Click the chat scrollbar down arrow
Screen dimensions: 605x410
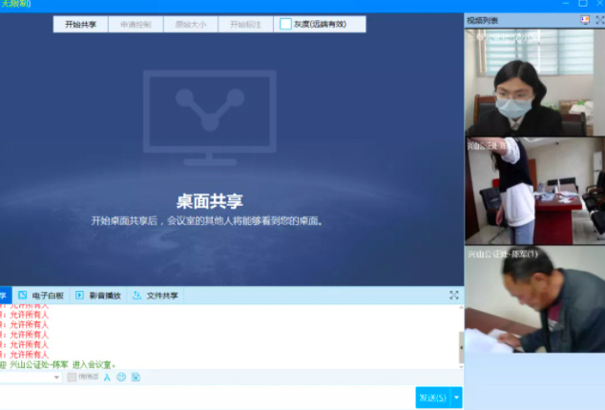[x=461, y=366]
